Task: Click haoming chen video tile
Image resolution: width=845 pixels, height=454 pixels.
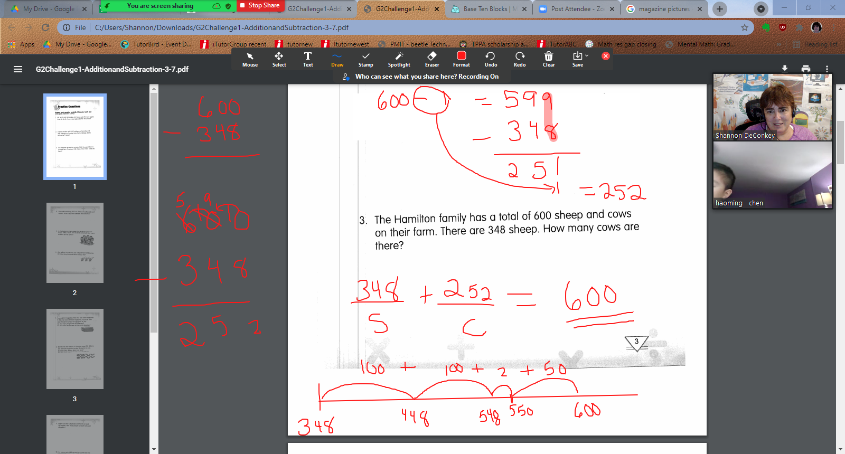Action: pos(773,175)
